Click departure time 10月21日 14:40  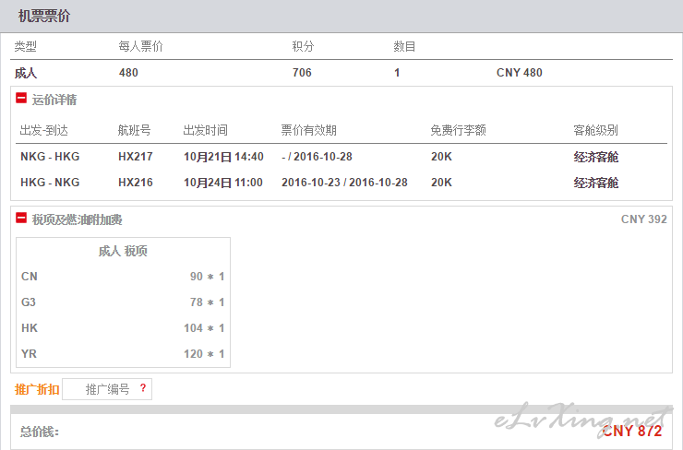223,157
